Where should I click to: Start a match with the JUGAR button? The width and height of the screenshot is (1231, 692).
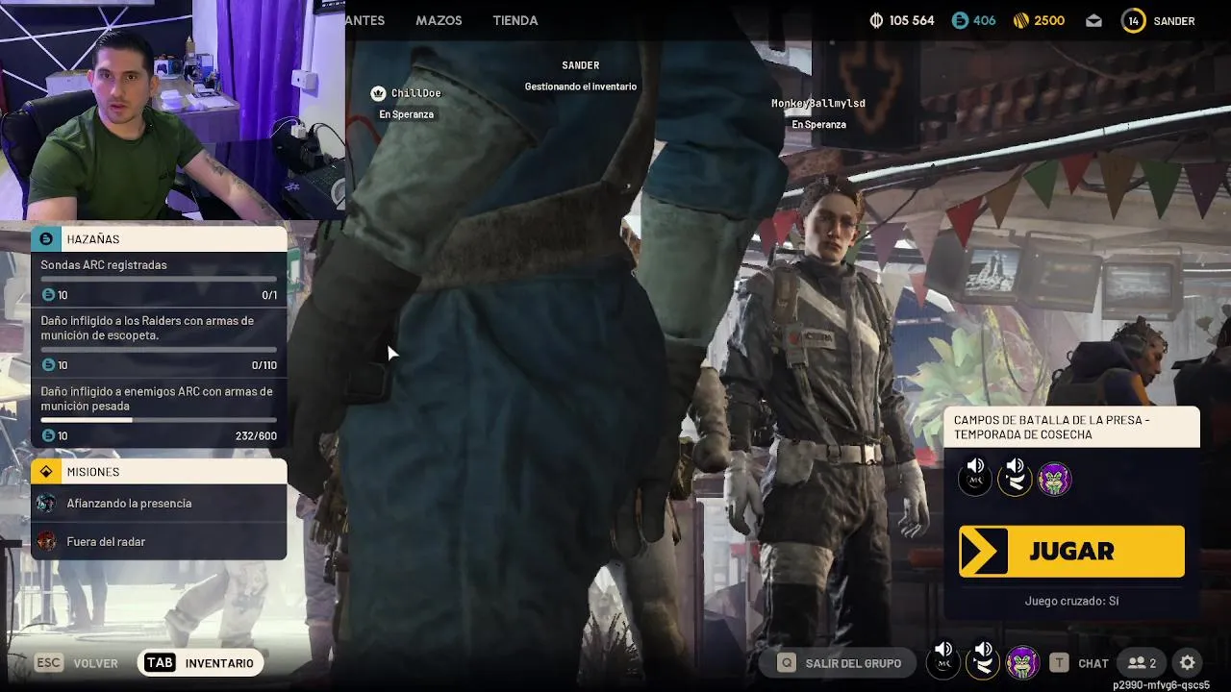click(1071, 551)
